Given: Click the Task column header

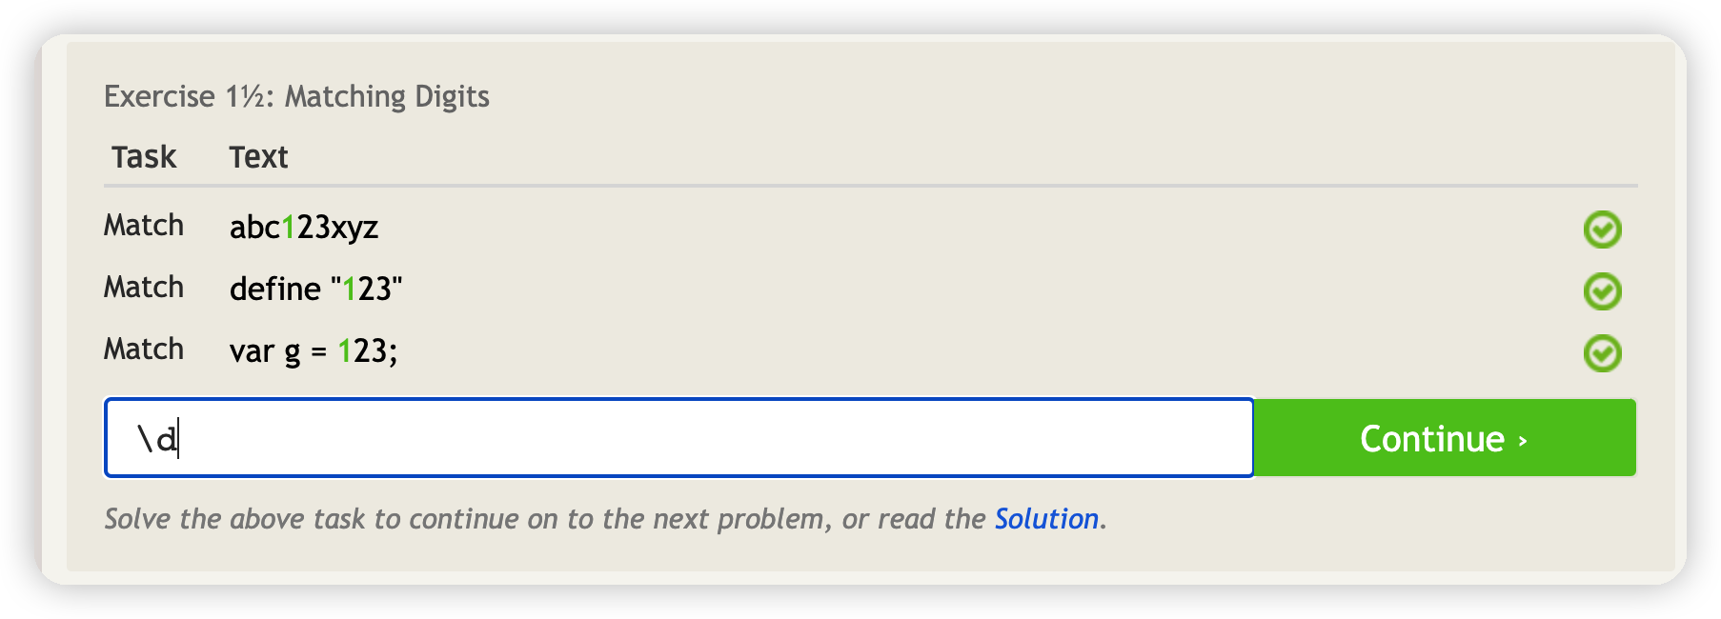Looking at the screenshot, I should pyautogui.click(x=144, y=157).
